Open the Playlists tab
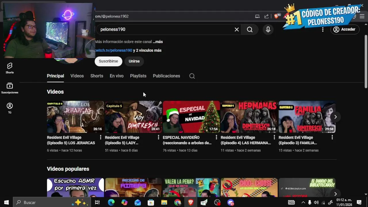Image resolution: width=368 pixels, height=207 pixels. pos(138,76)
